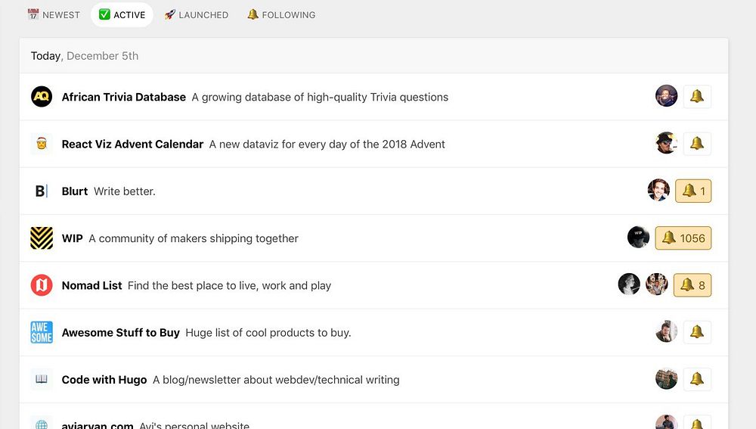The width and height of the screenshot is (756, 429).
Task: Click the React Viz Advent Calendar emoji icon
Action: click(x=42, y=144)
